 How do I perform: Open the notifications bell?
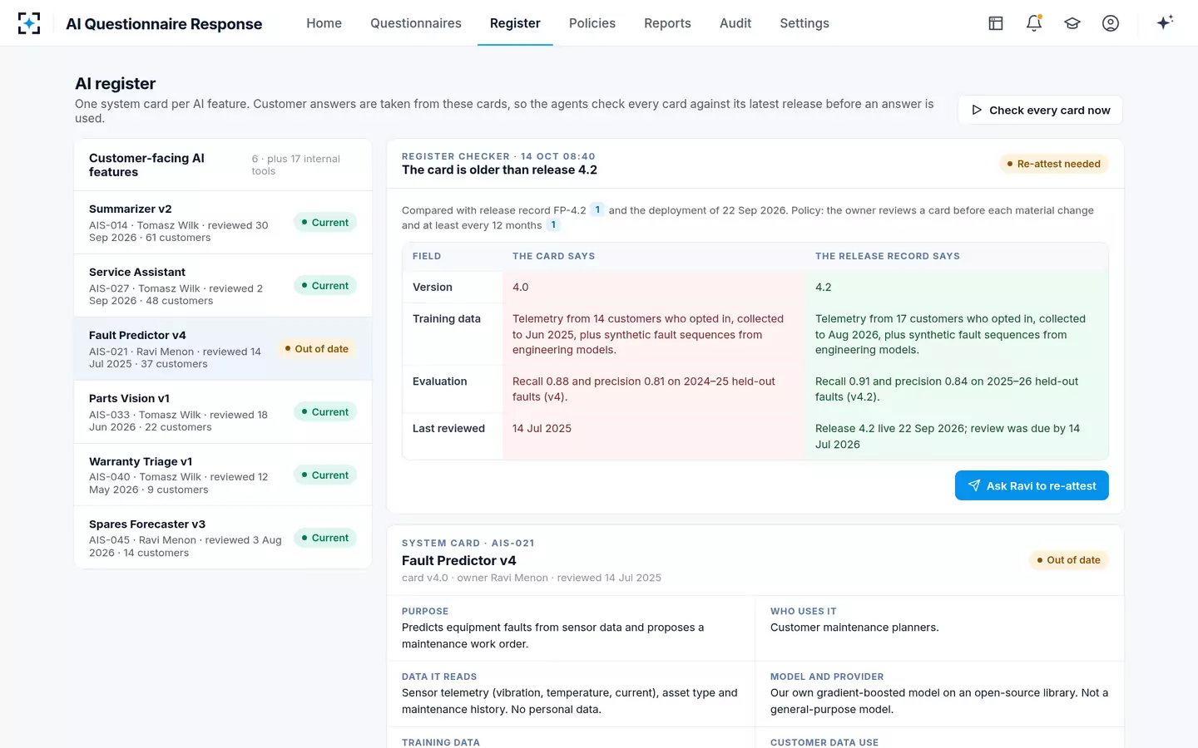point(1034,23)
